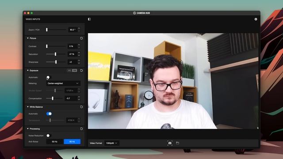This screenshot has width=283, height=159.
Task: Toggle Exposure Automatic switch
Action: 49,77
